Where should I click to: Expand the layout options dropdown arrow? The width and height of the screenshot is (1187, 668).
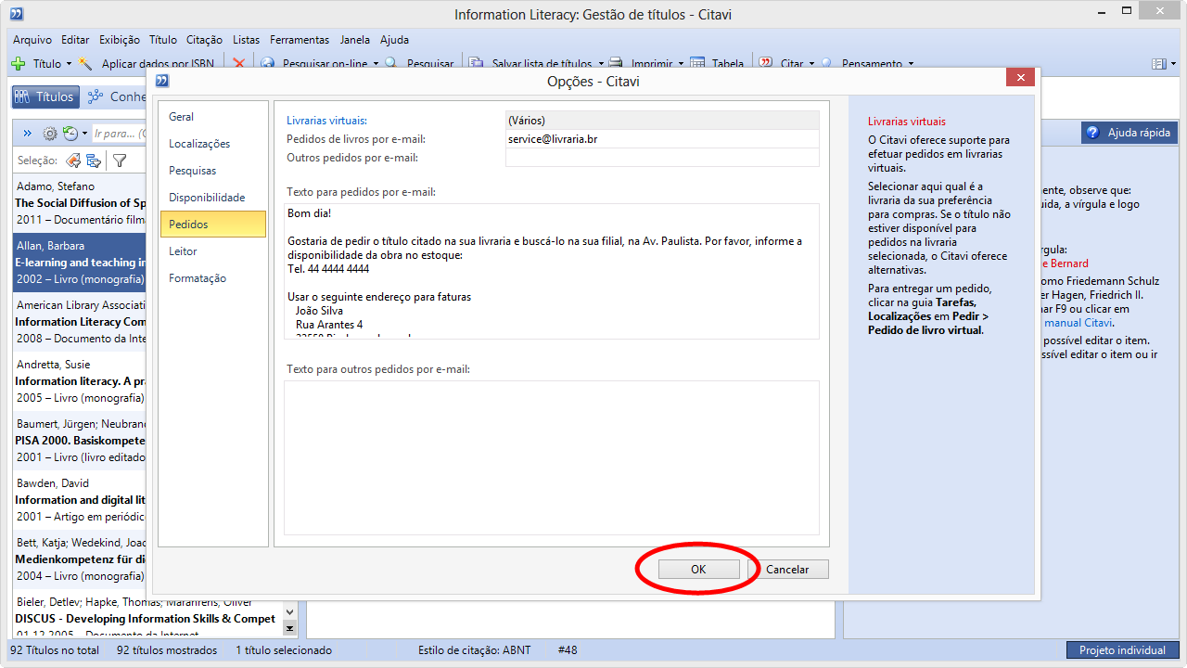coord(1173,64)
